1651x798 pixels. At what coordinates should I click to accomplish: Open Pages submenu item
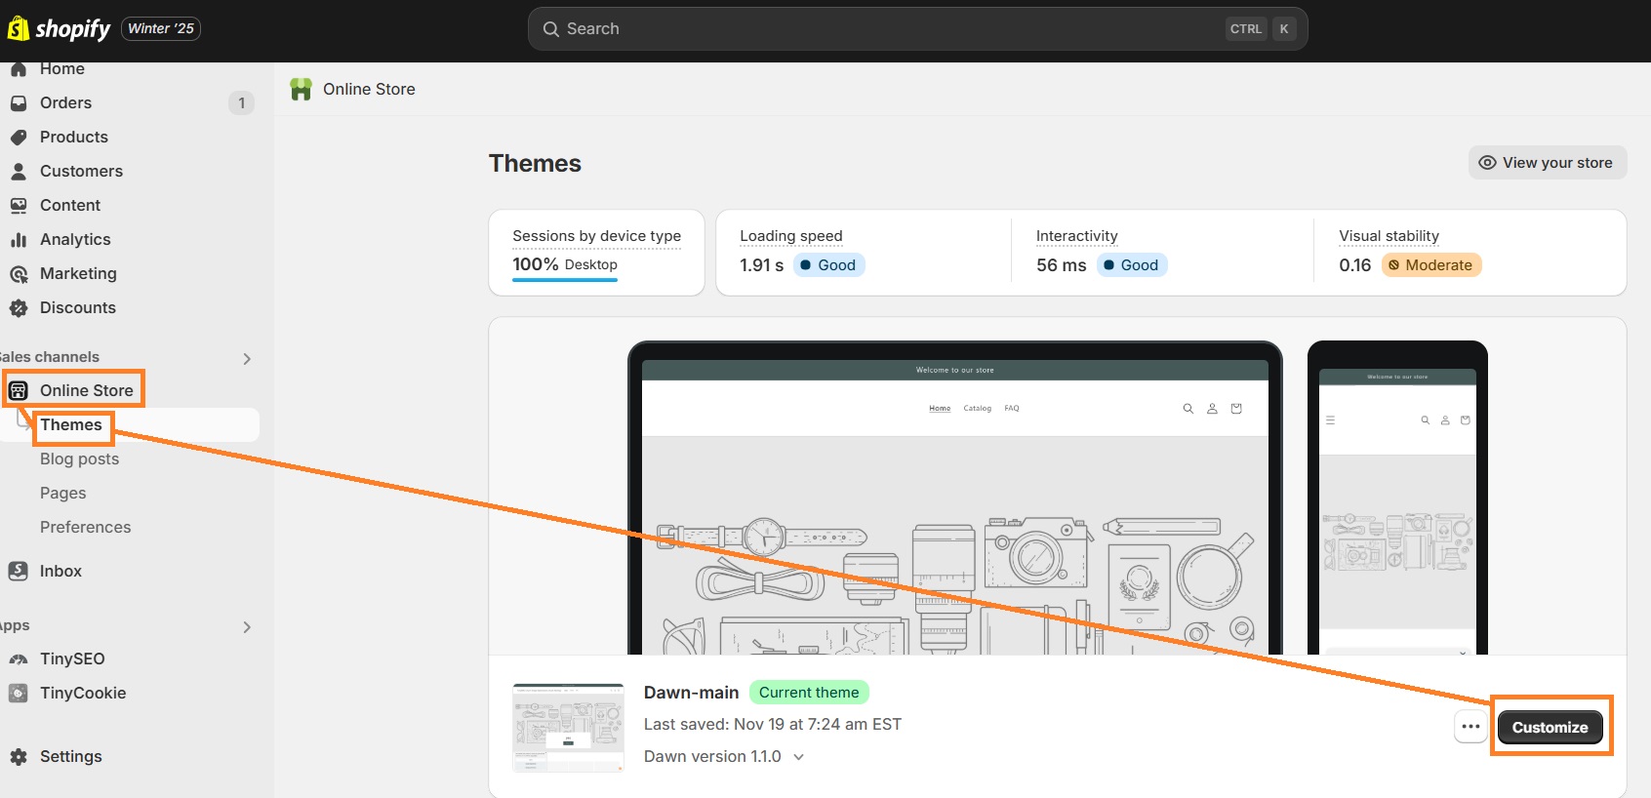[x=63, y=493]
